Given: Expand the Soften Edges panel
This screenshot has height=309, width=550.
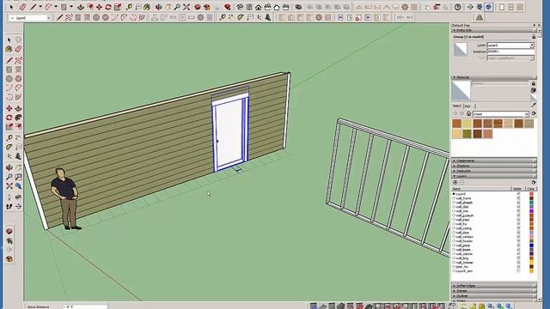Looking at the screenshot, I should pos(494,286).
